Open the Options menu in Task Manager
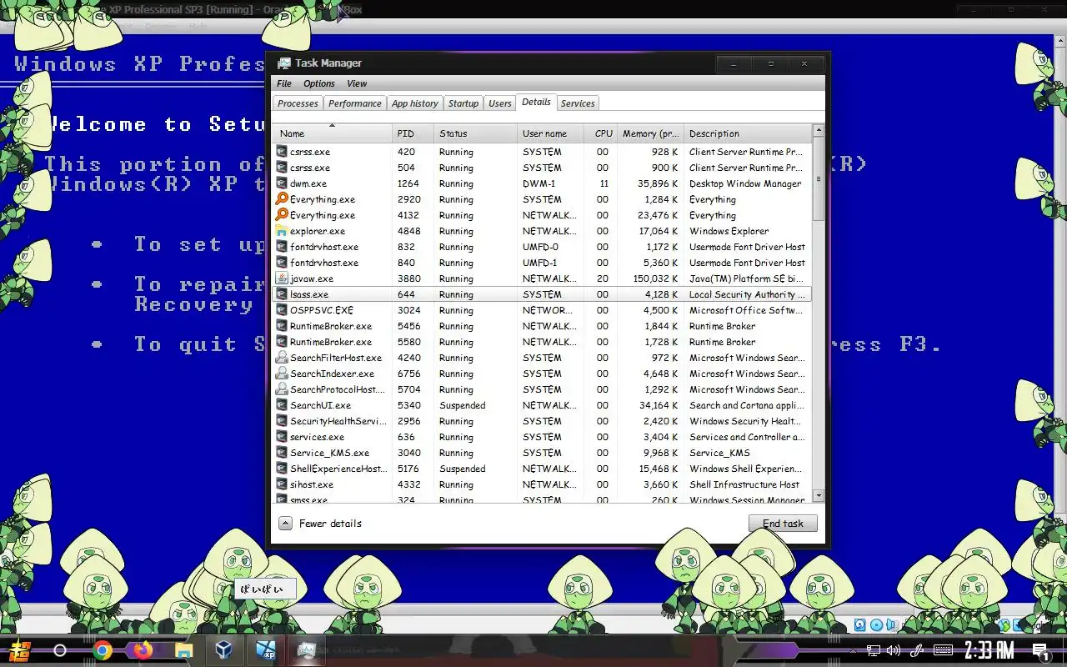This screenshot has height=667, width=1067. tap(319, 83)
